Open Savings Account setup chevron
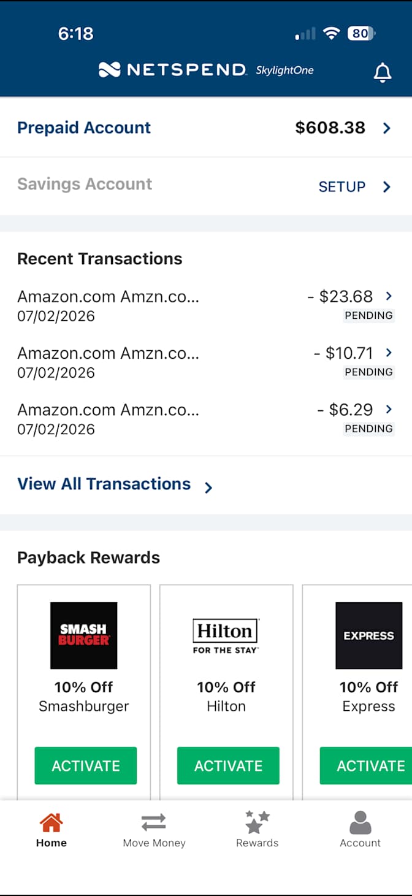412x896 pixels. [387, 187]
